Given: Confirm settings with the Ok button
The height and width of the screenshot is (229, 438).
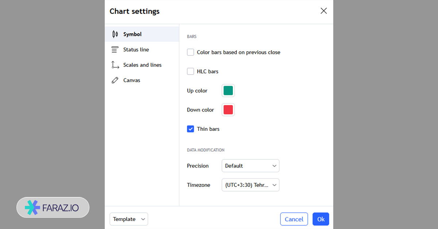Looking at the screenshot, I should [321, 219].
